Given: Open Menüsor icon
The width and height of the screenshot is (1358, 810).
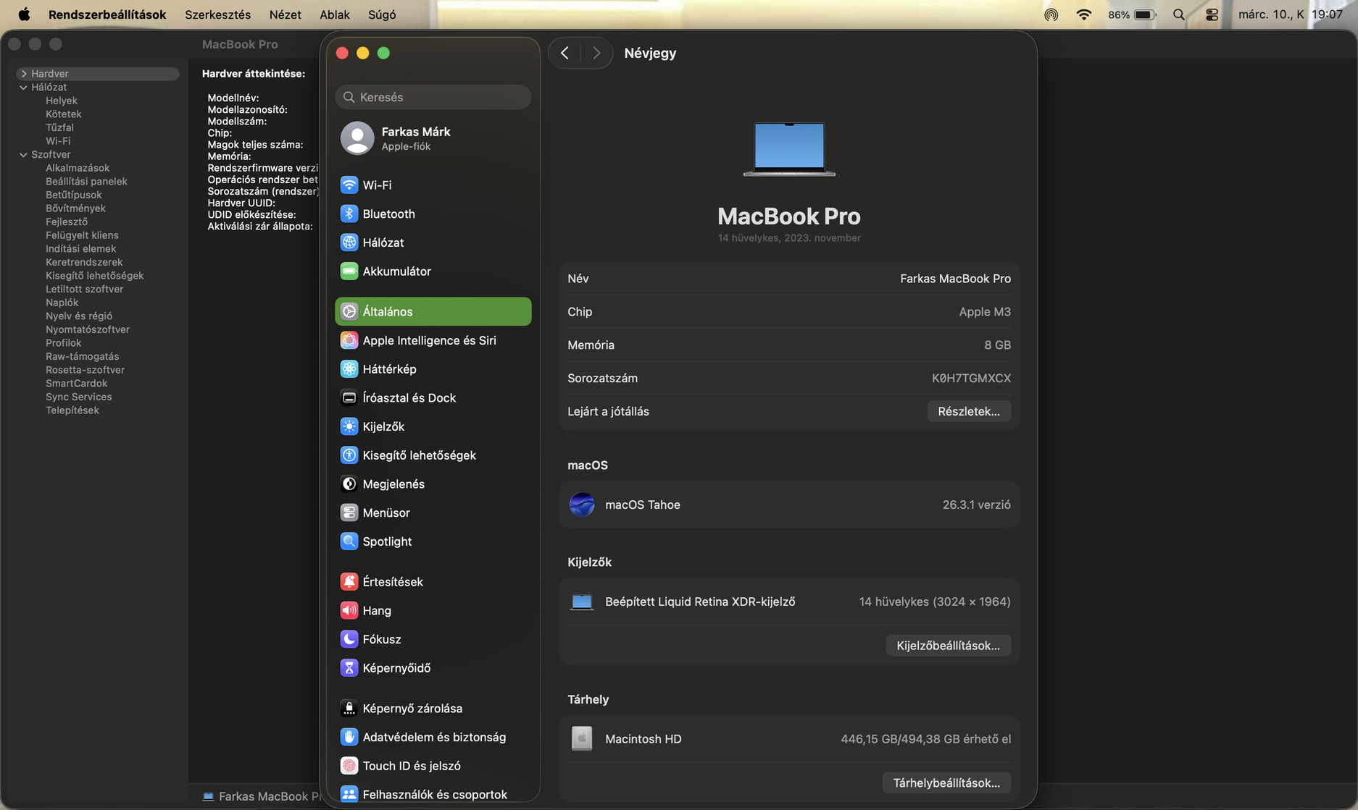Looking at the screenshot, I should 349,512.
